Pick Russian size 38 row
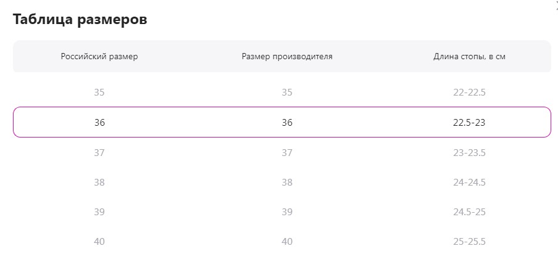Screen dimensions: 558x267 tap(99, 182)
